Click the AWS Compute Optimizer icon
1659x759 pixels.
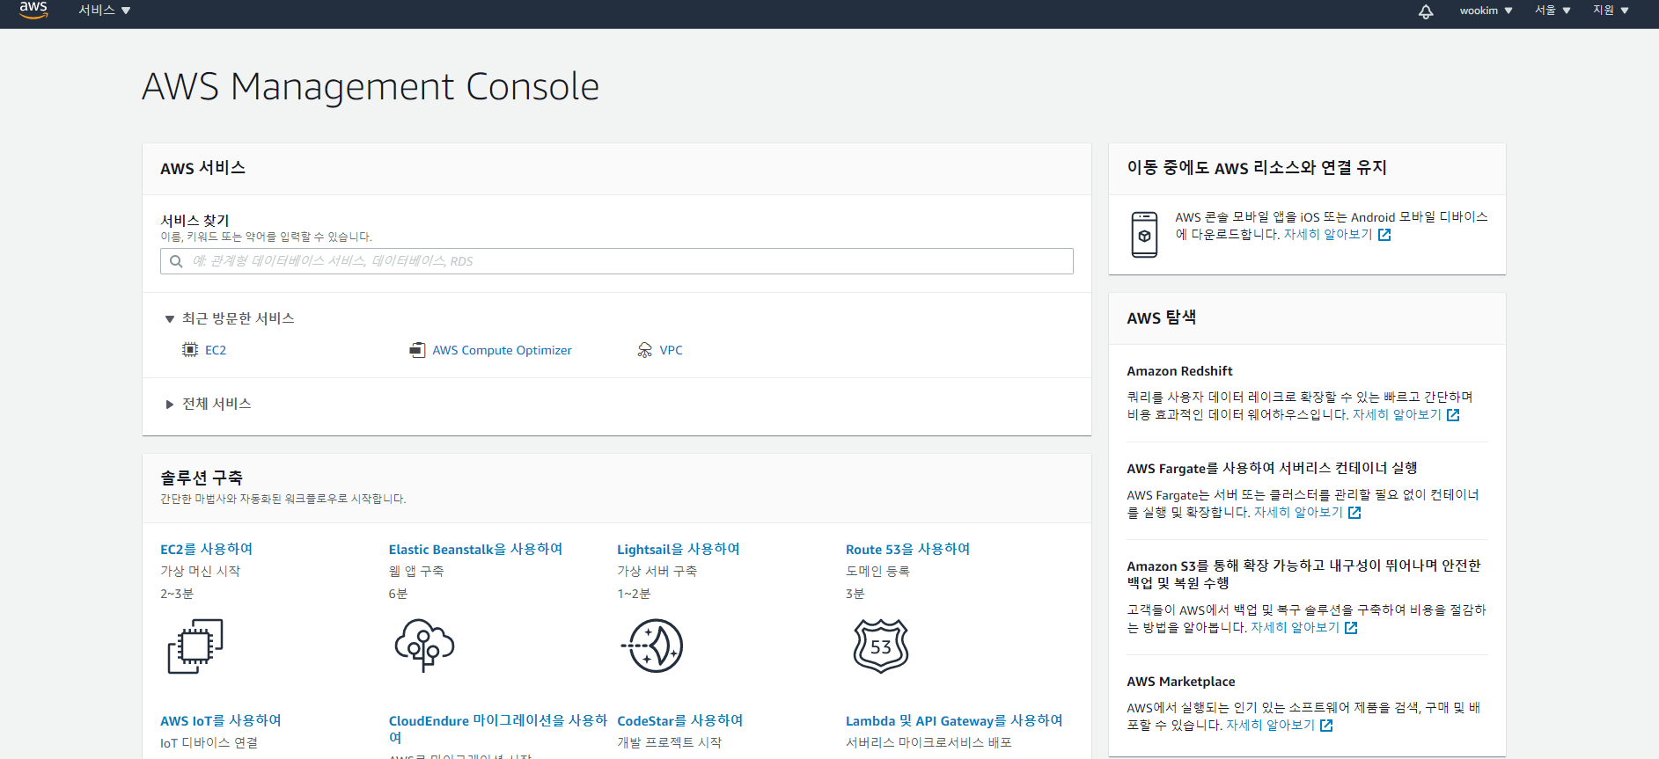[x=417, y=350]
